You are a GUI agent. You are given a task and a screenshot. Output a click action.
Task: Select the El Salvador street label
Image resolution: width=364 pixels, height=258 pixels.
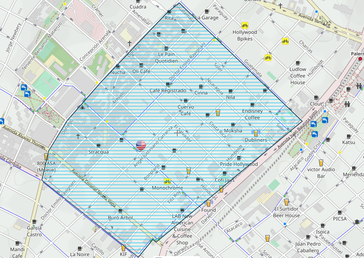(x=183, y=133)
